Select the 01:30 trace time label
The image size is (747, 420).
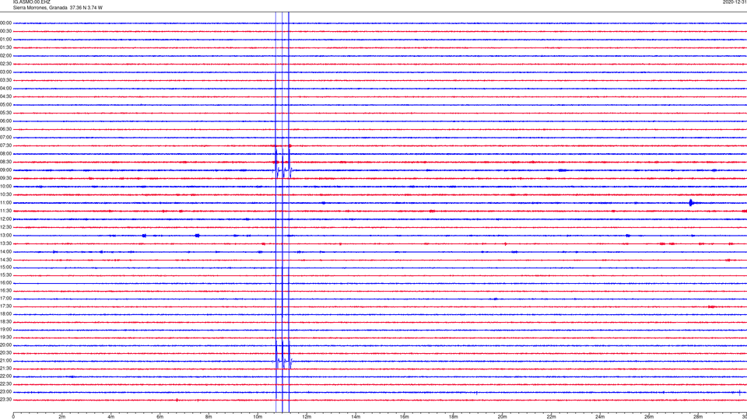click(x=5, y=47)
